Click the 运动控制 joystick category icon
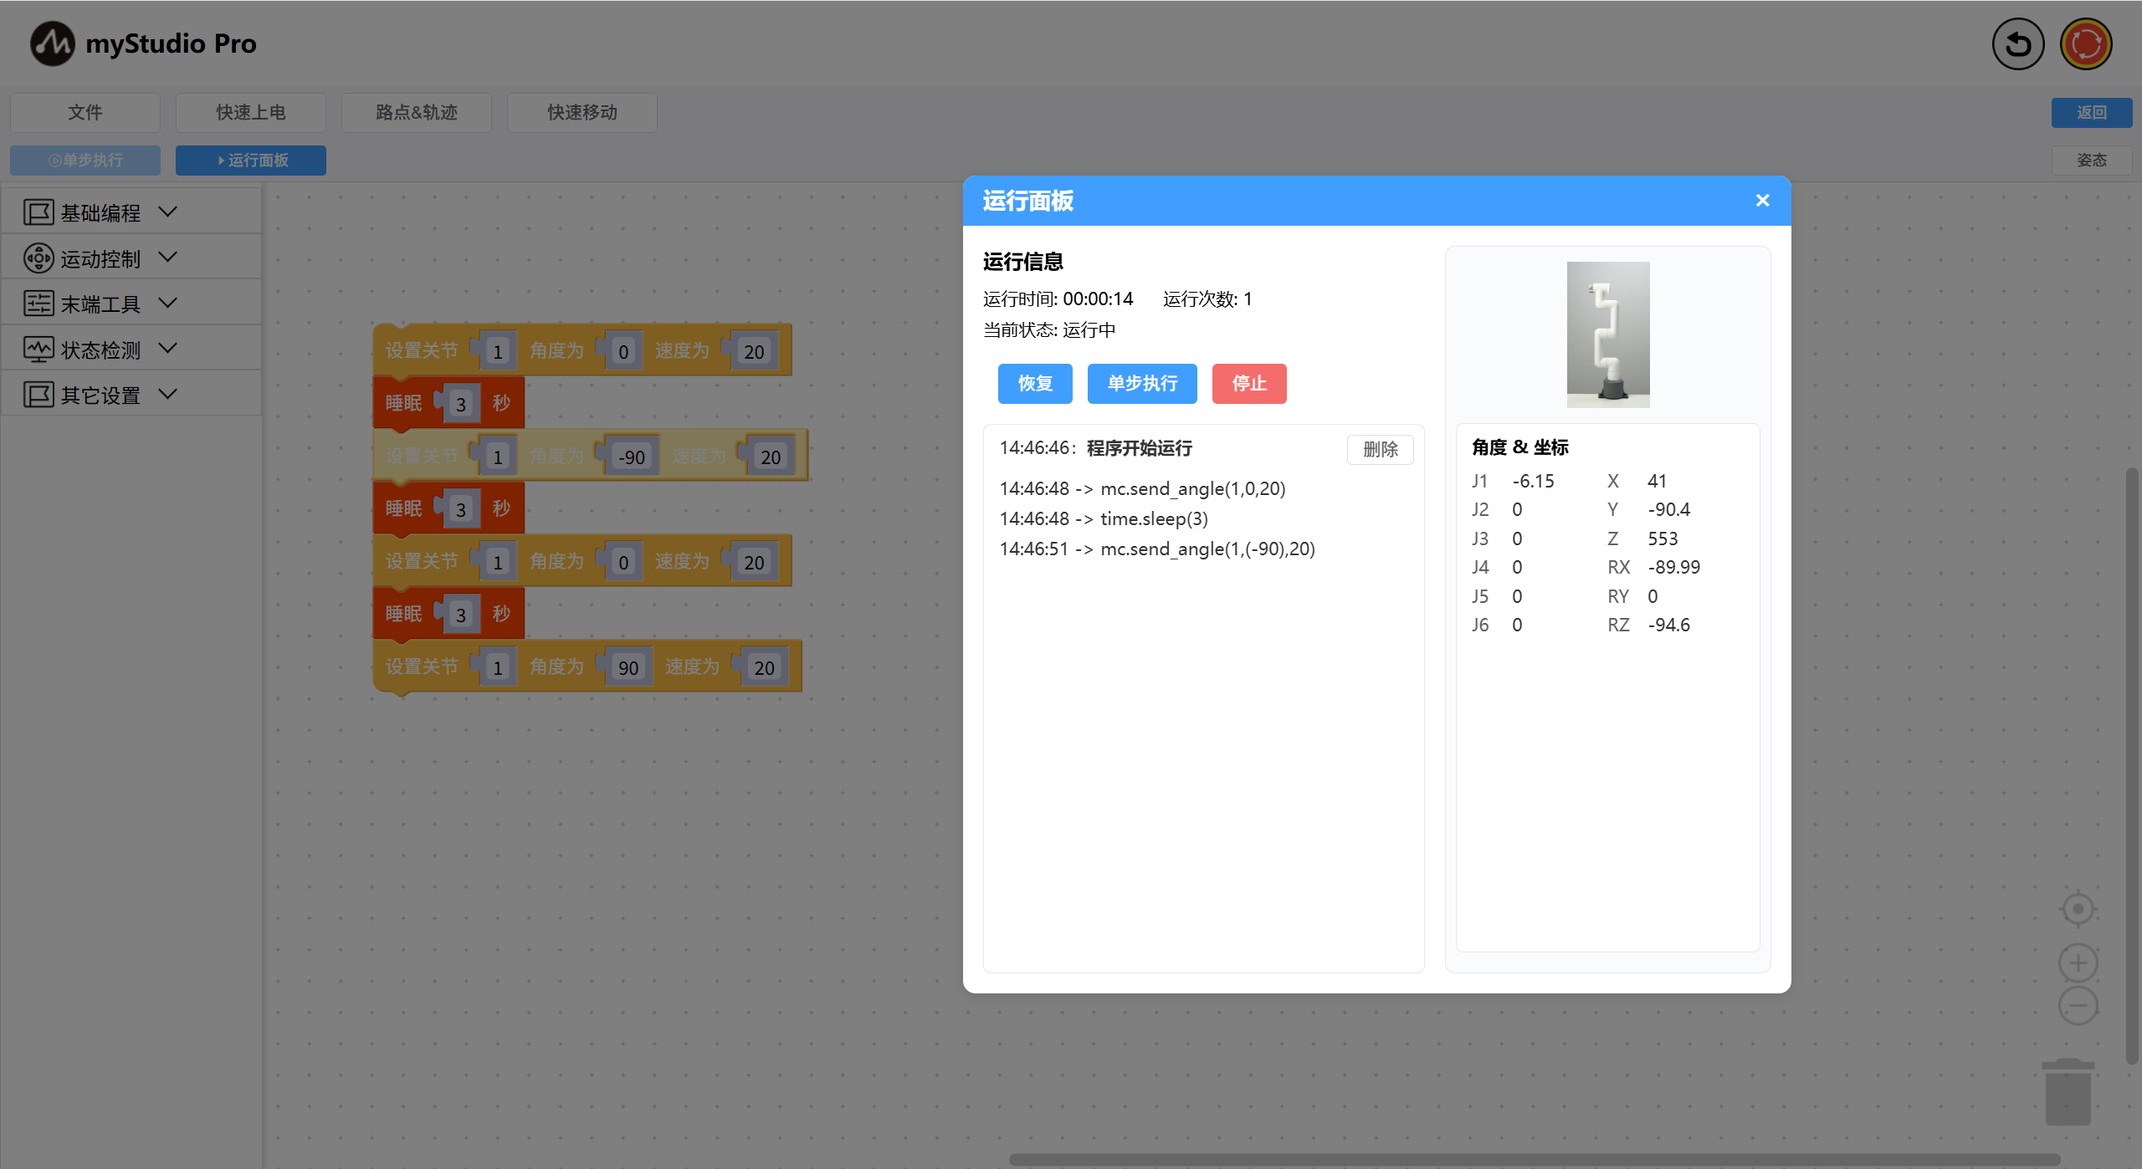2142x1169 pixels. [x=38, y=258]
